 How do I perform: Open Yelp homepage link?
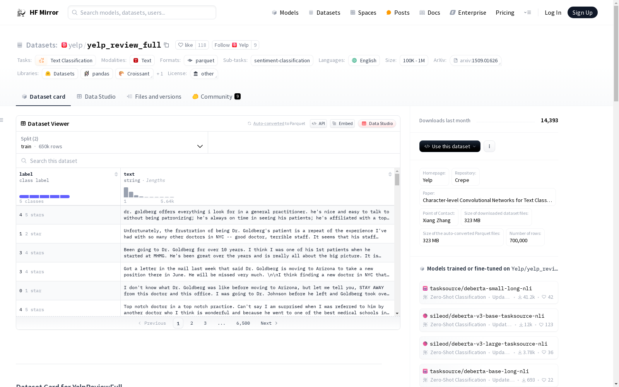point(427,180)
